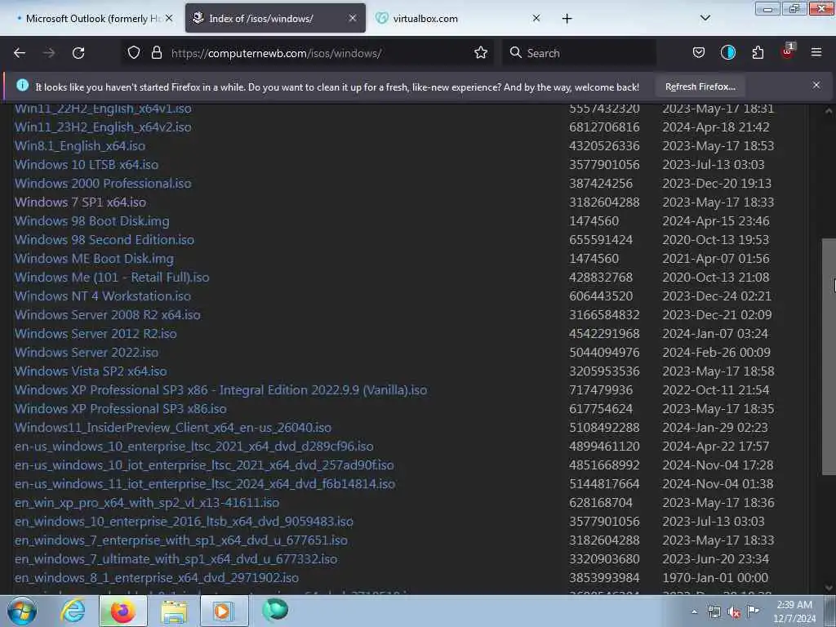Screen dimensions: 836x627
Task: Download Windows11_InsiderPreview_Client_x64_en-us_26040.iso
Action: click(173, 428)
